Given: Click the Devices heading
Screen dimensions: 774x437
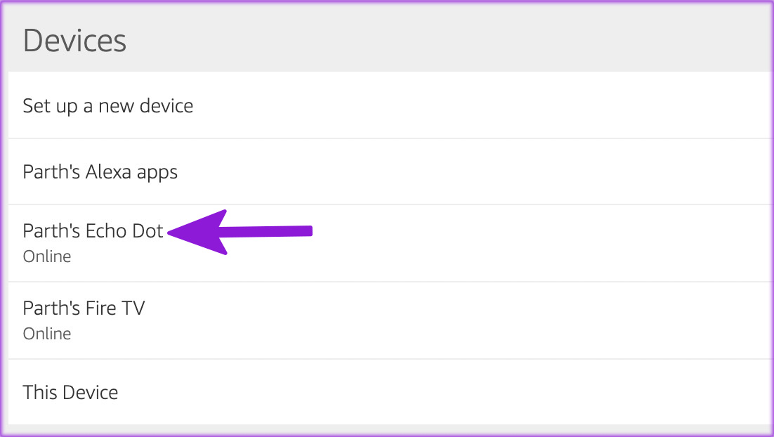Looking at the screenshot, I should tap(74, 41).
